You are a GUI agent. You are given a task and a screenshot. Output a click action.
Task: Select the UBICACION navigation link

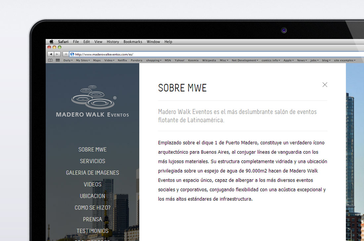[x=92, y=196]
